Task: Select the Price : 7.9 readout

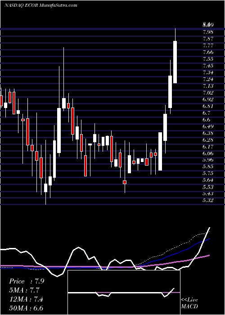Action: 26,281
